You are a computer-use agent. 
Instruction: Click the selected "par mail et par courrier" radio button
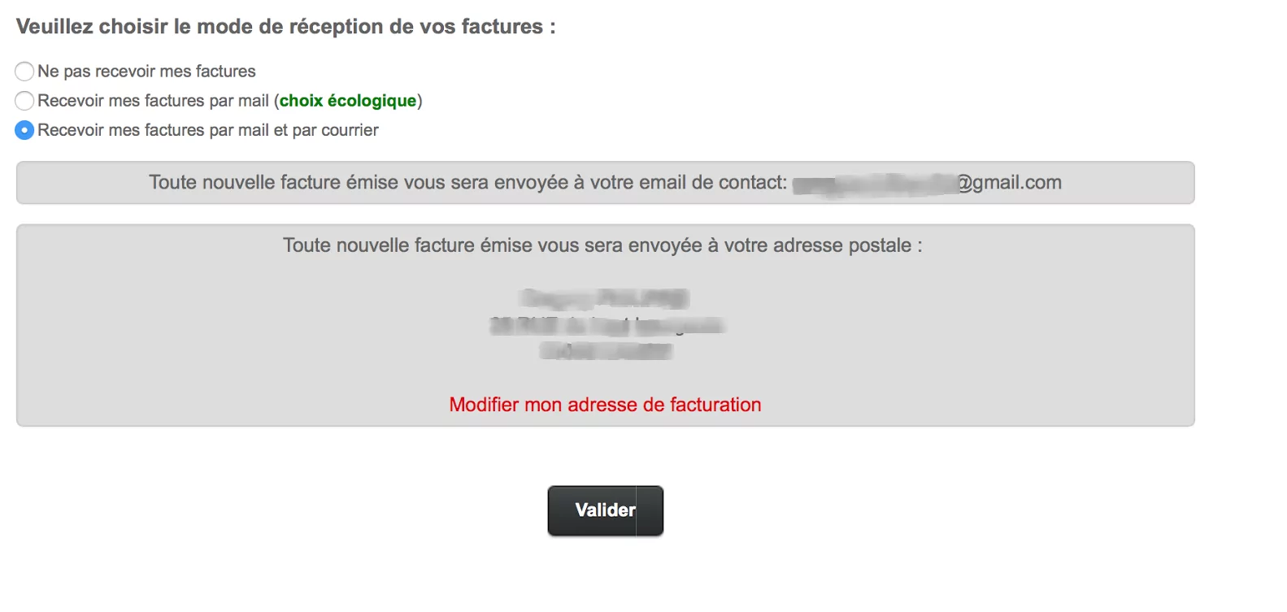pyautogui.click(x=24, y=130)
